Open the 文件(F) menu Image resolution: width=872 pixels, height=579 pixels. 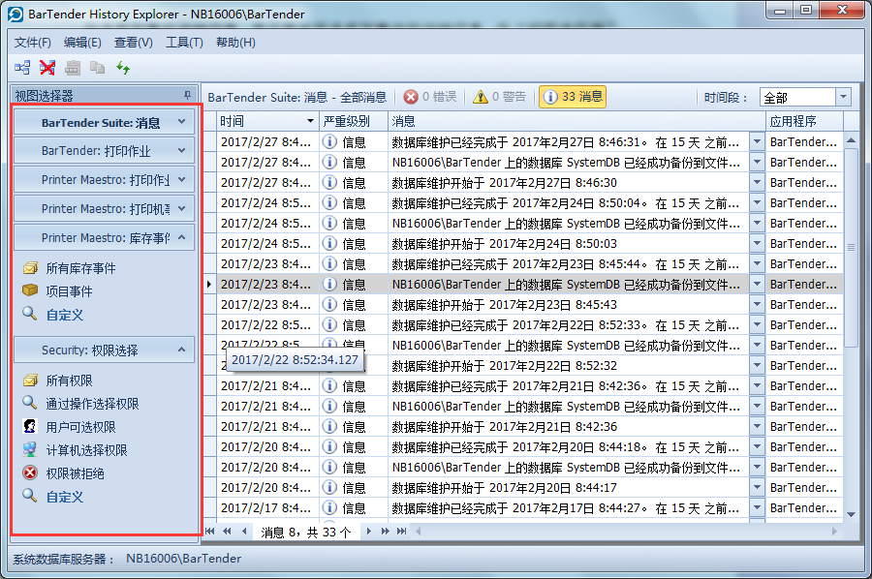(x=32, y=43)
